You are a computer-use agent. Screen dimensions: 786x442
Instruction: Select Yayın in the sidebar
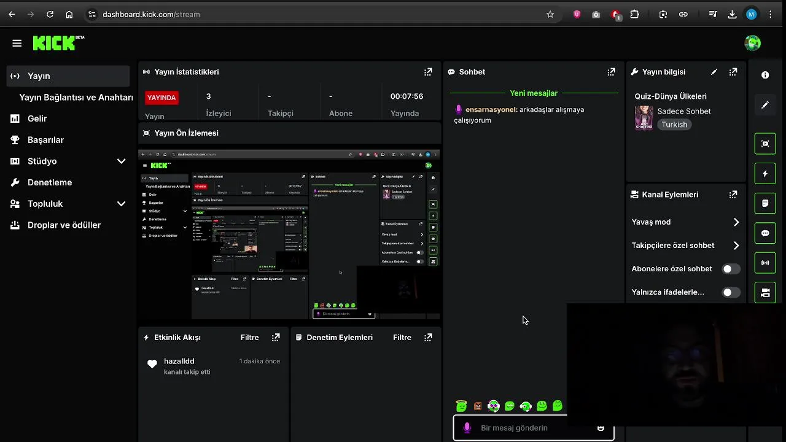pos(68,76)
